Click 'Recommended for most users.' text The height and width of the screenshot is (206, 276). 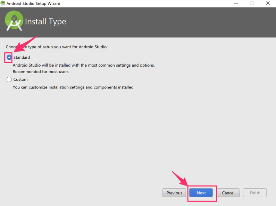tap(41, 72)
